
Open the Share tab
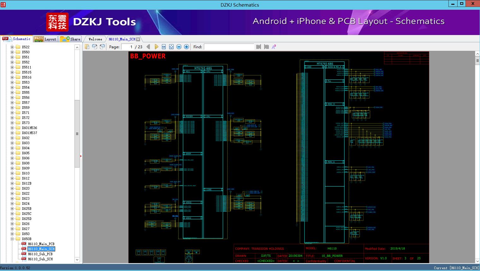pyautogui.click(x=70, y=39)
